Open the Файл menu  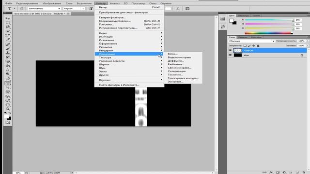[x=9, y=3]
